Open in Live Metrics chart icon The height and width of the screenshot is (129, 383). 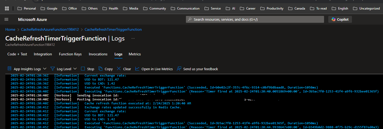(x=137, y=69)
